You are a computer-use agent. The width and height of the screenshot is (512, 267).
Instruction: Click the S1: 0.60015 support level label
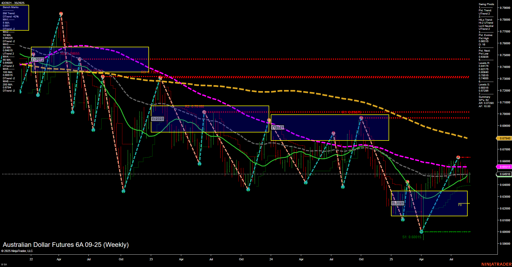tap(411, 237)
